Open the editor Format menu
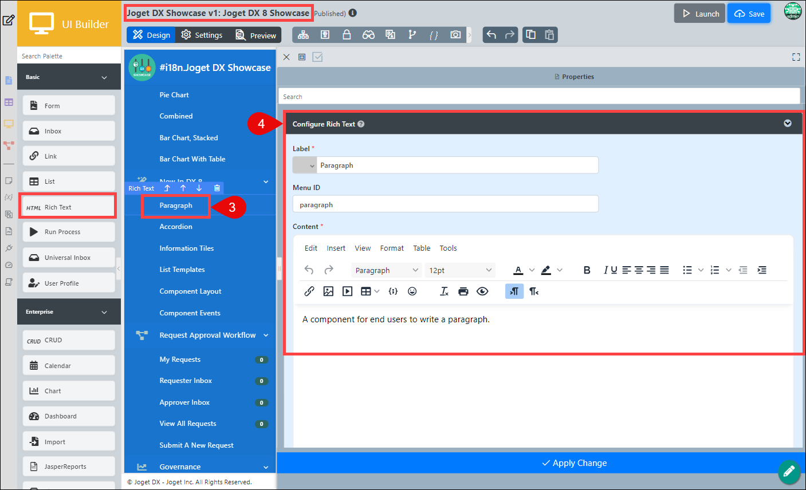 coord(392,248)
